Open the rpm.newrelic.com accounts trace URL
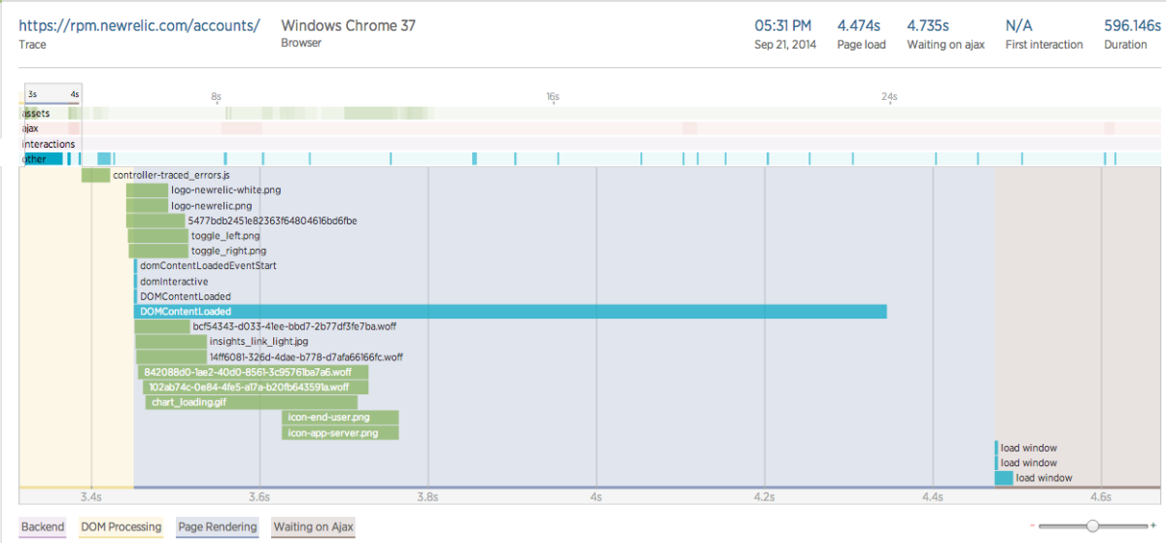Viewport: 1166px width, 543px height. coord(139,26)
